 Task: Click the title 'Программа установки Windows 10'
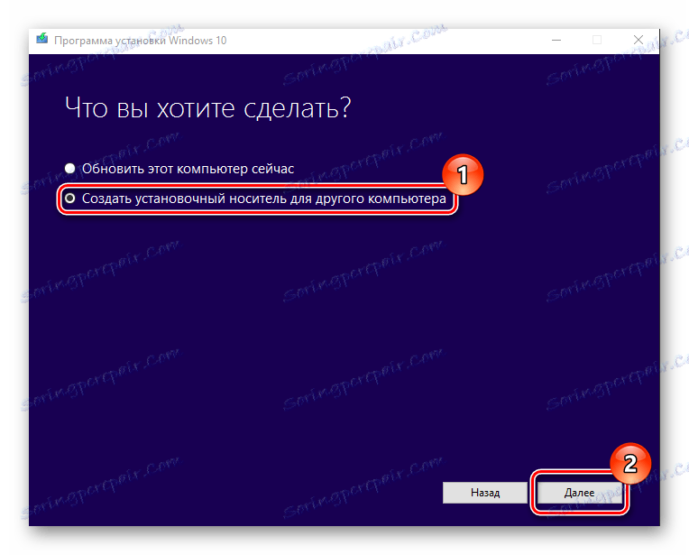(140, 41)
